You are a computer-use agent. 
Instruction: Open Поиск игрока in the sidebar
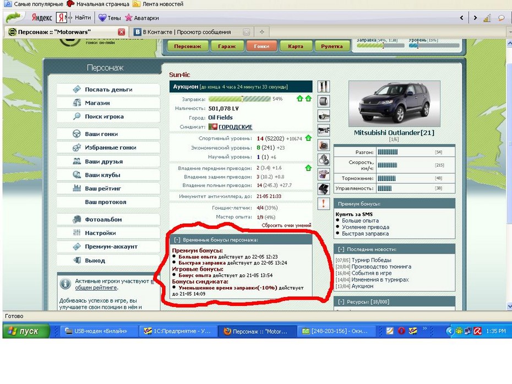click(108, 117)
